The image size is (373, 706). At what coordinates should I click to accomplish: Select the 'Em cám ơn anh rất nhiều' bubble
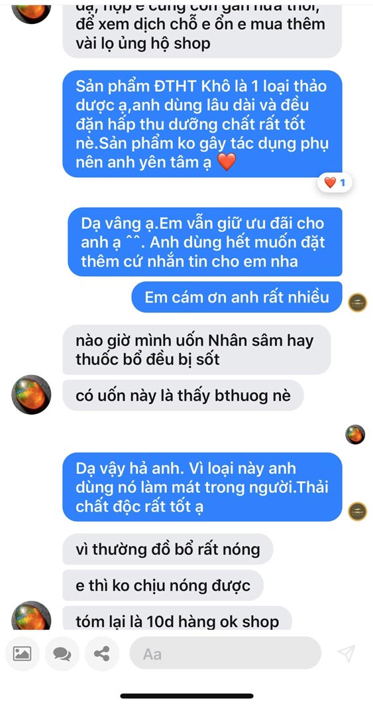pyautogui.click(x=237, y=297)
